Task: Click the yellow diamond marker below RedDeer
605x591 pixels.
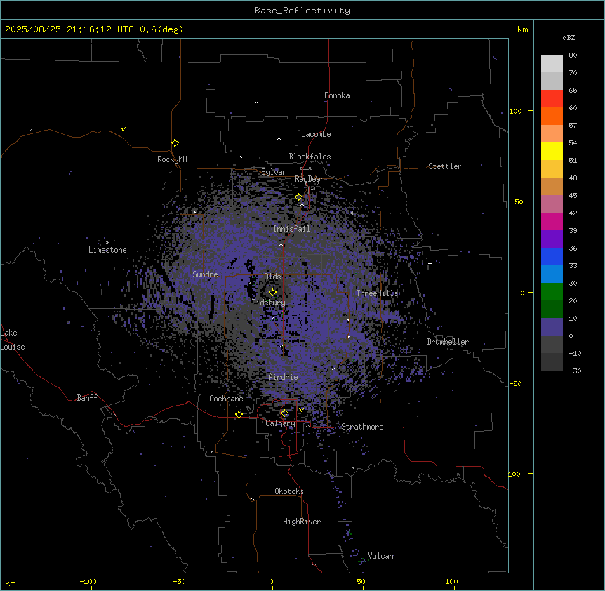Action: (x=298, y=197)
